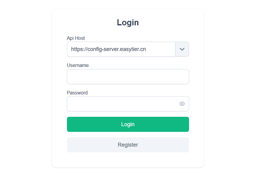The width and height of the screenshot is (259, 191).
Task: Choose Register to create an account
Action: point(128,145)
